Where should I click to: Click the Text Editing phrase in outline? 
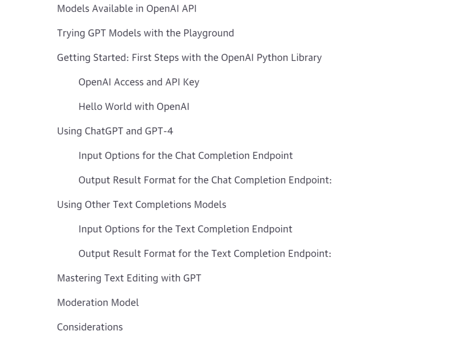coord(135,278)
